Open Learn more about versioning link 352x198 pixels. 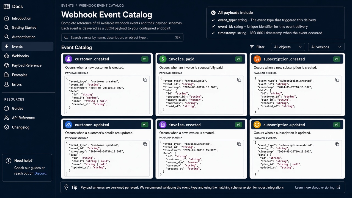(318, 188)
